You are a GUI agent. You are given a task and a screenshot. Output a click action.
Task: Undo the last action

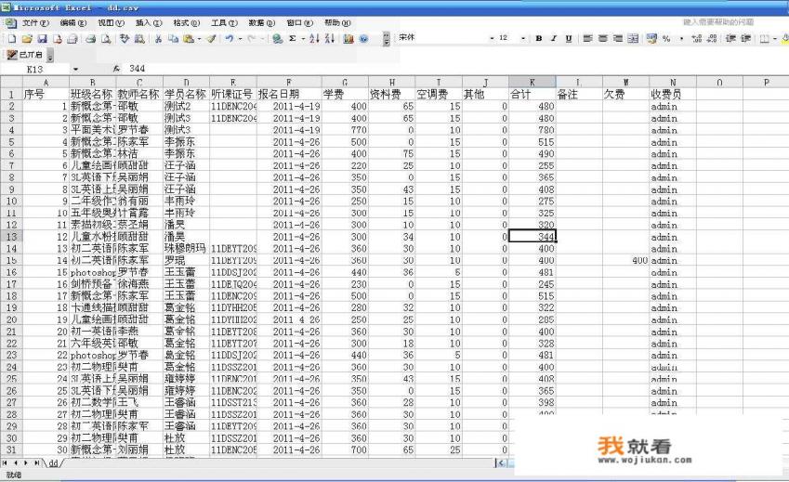click(230, 39)
